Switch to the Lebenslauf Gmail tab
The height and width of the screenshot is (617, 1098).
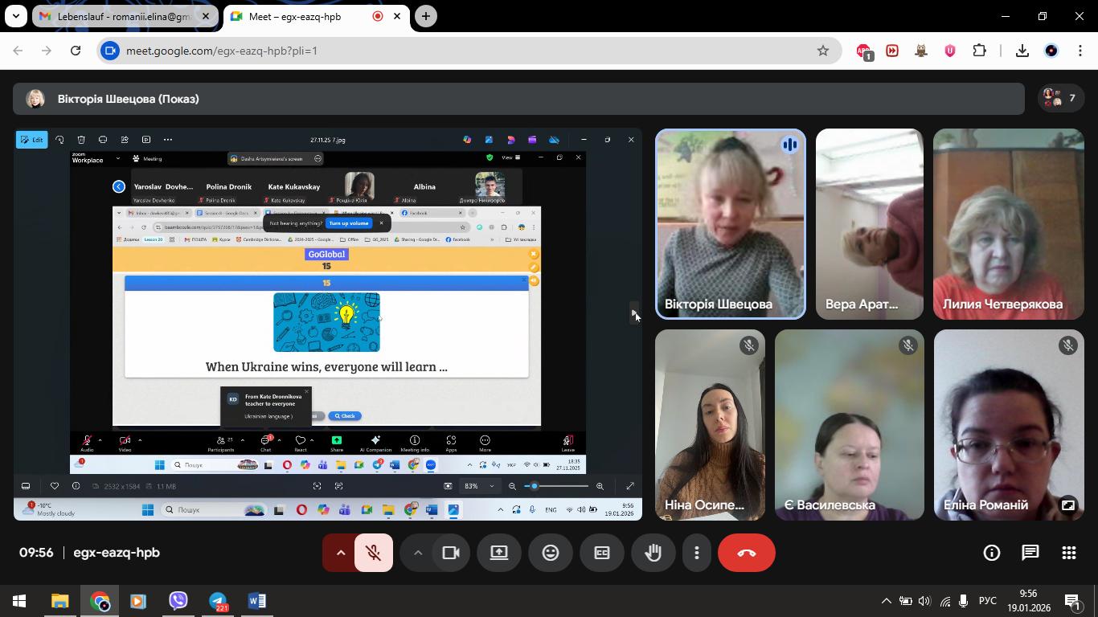pyautogui.click(x=125, y=16)
